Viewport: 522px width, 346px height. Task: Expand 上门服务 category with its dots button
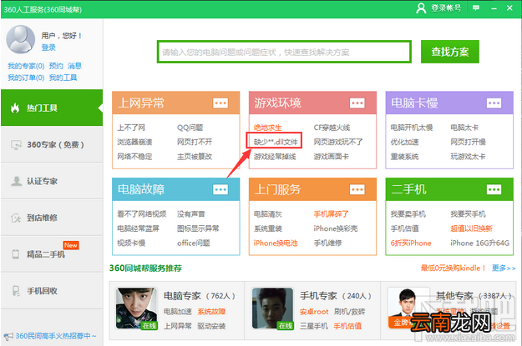tap(357, 189)
